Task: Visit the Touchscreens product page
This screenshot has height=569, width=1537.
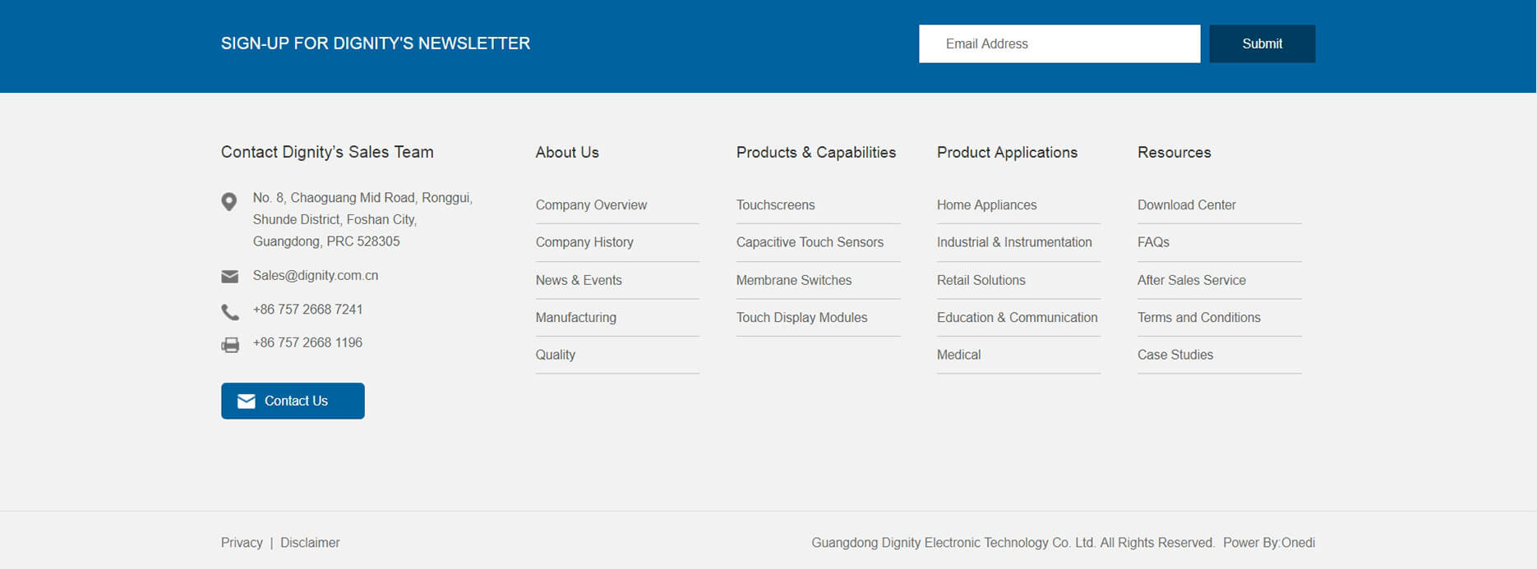Action: click(x=775, y=205)
